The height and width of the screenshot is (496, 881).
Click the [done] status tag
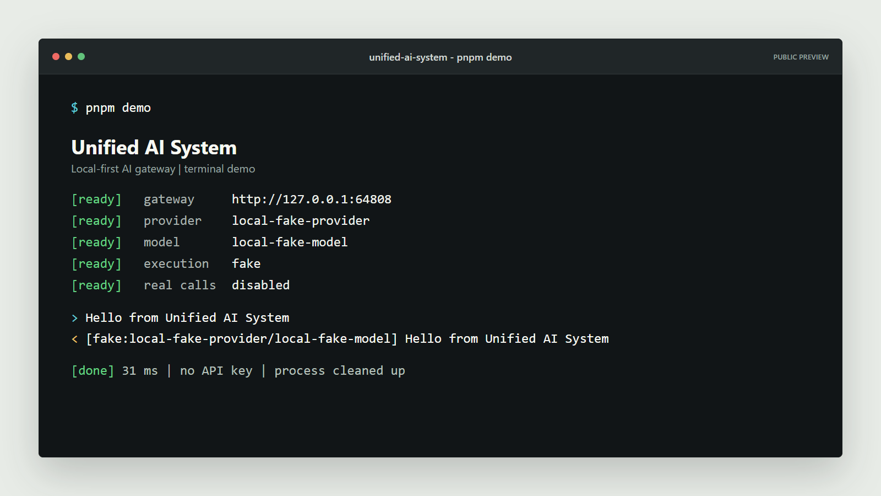click(x=93, y=371)
